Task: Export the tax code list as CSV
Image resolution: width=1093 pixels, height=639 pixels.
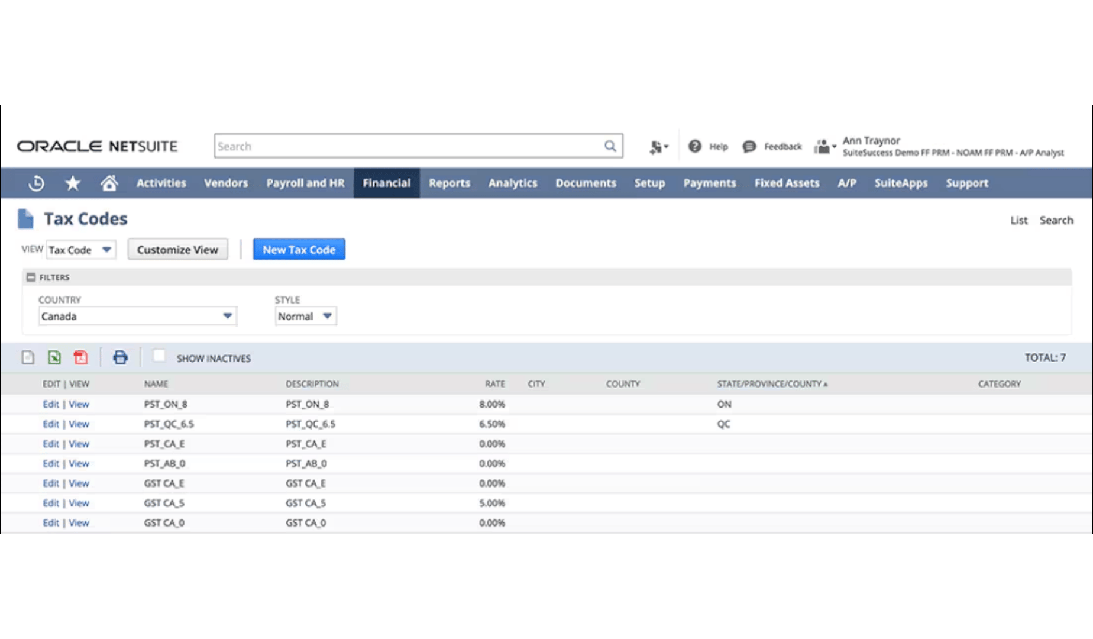Action: point(27,357)
